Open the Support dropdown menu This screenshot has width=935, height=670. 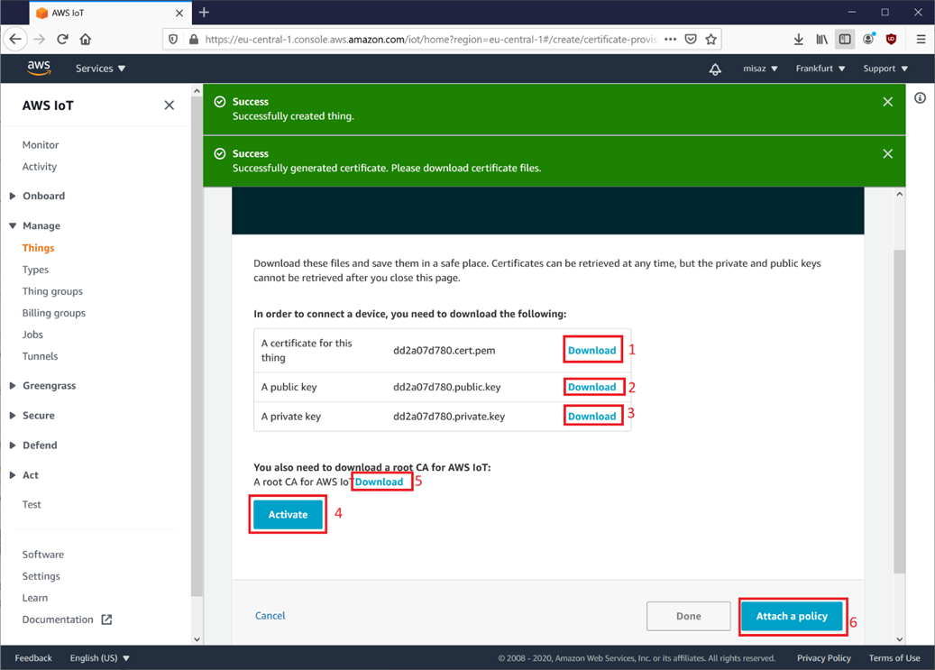pos(885,69)
